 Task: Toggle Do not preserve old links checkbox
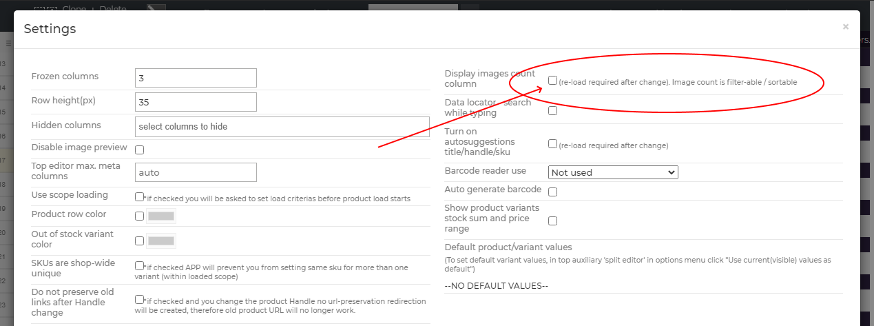(x=140, y=299)
